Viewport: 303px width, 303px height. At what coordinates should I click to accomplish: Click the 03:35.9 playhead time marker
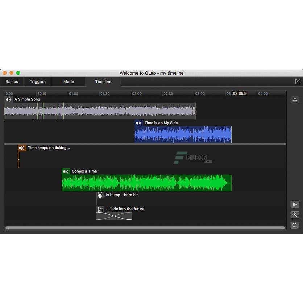point(240,94)
